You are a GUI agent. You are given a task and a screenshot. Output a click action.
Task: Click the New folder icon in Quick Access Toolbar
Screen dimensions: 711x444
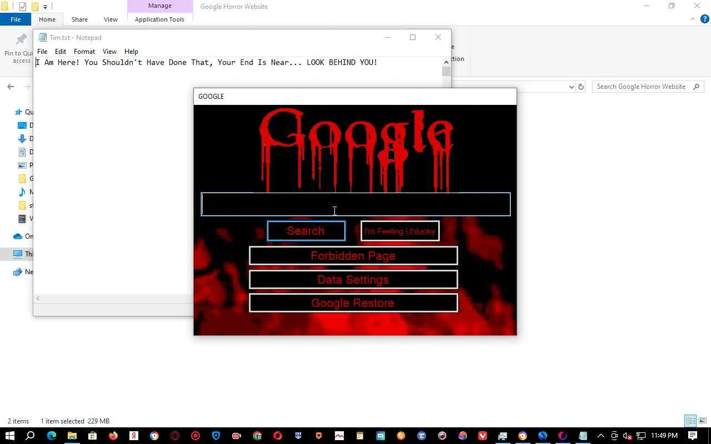point(35,7)
